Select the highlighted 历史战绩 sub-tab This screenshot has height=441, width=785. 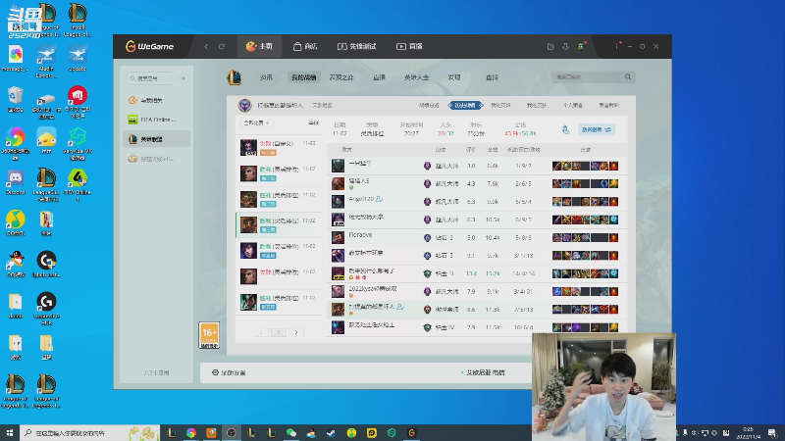tap(465, 106)
